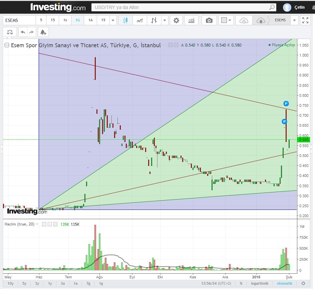Image resolution: width=315 pixels, height=289 pixels.
Task: Select the 1G daily interval
Action: point(77,20)
